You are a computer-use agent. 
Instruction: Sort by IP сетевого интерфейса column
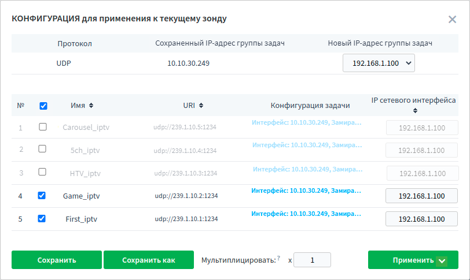click(414, 111)
